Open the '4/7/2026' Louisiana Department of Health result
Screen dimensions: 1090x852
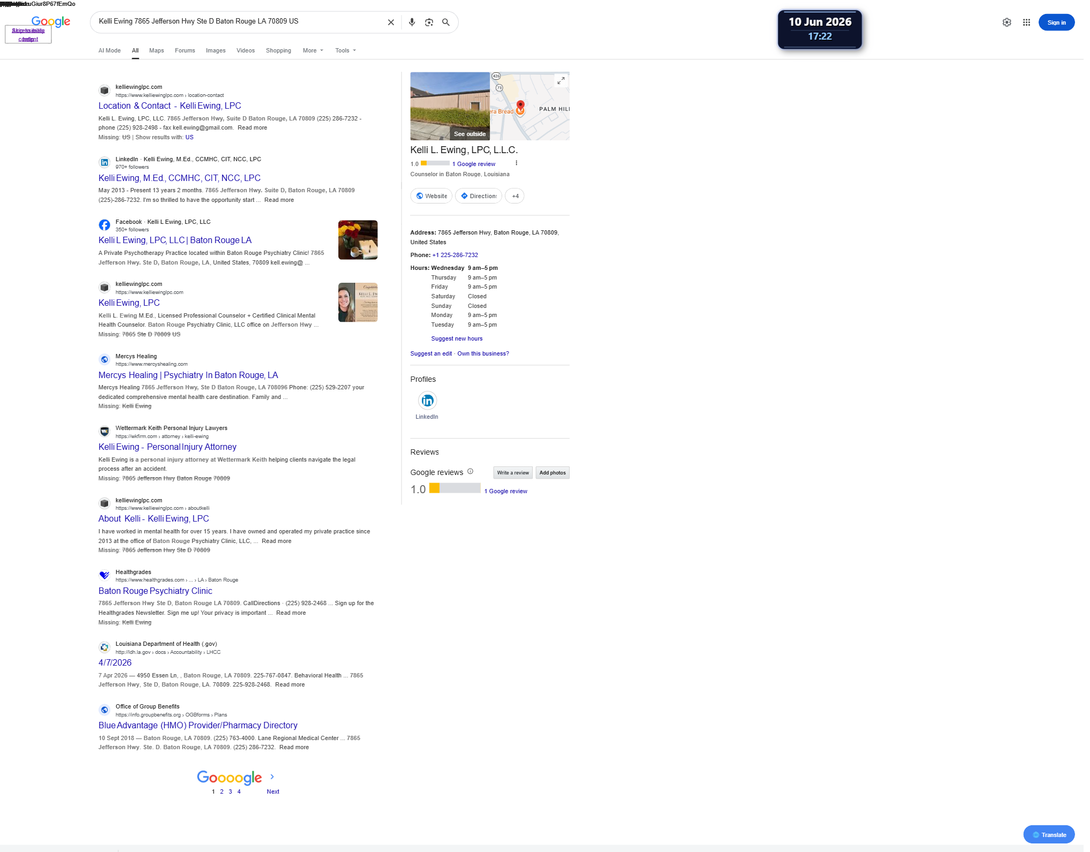coord(115,662)
